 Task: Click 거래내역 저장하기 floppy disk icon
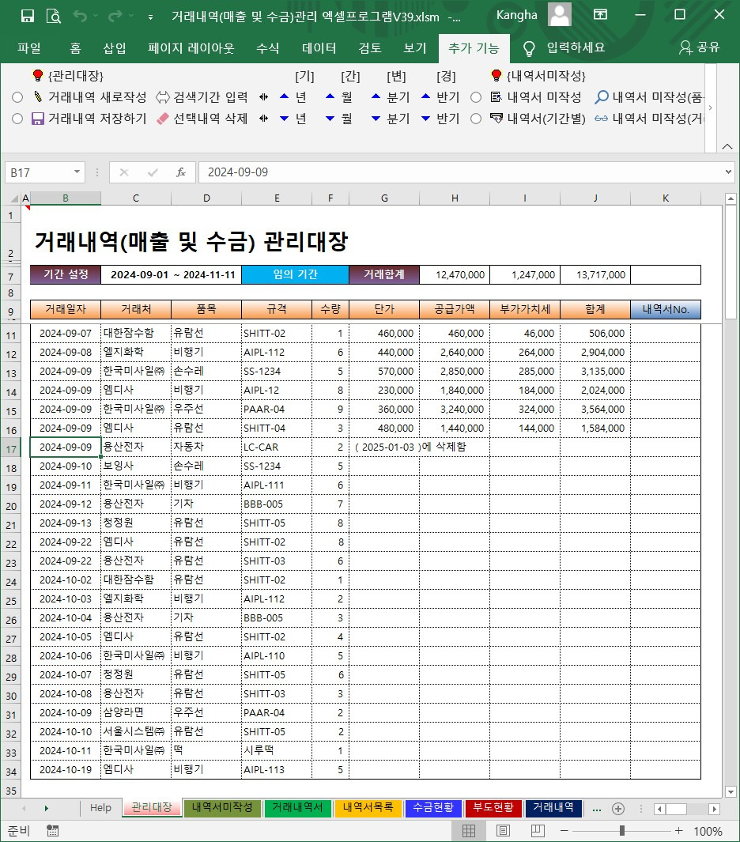pos(38,119)
